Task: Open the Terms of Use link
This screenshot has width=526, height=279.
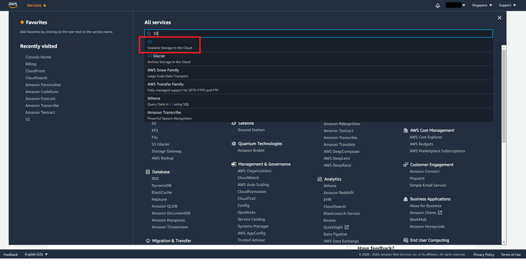Action: coord(511,255)
